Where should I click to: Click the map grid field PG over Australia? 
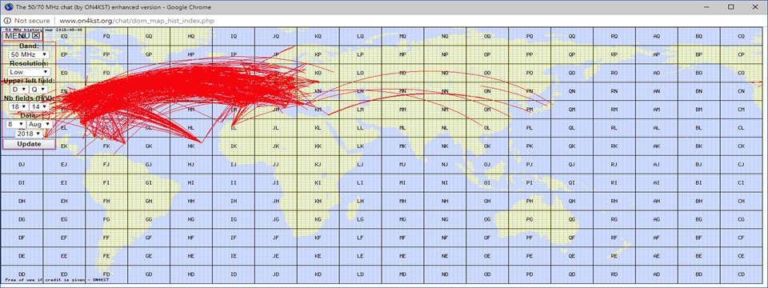530,219
